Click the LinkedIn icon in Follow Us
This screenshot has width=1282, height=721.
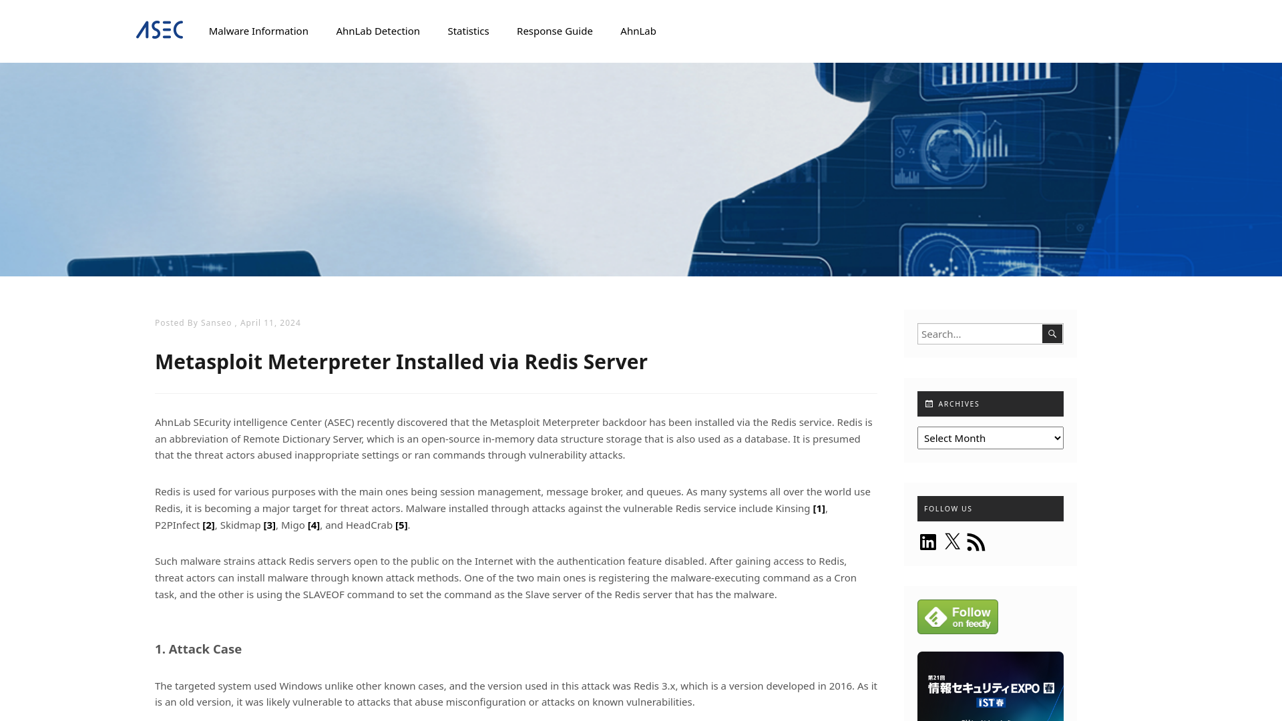pos(928,541)
